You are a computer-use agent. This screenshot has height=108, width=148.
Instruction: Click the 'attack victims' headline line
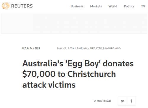tap(49, 85)
